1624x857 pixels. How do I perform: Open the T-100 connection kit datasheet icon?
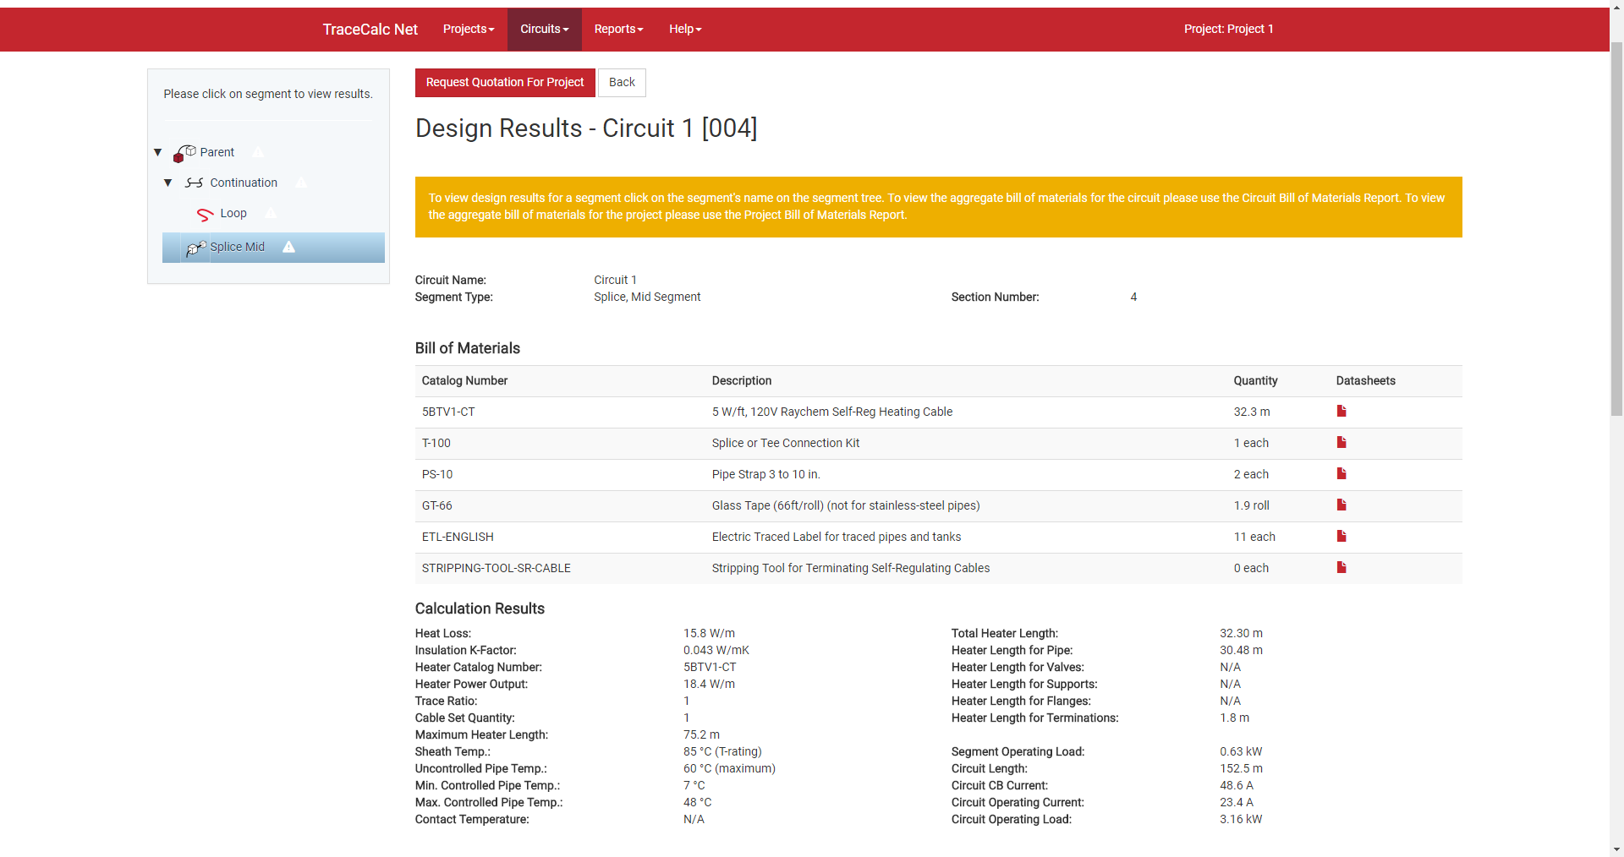[1341, 443]
